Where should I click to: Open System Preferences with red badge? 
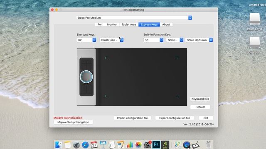click(148, 145)
